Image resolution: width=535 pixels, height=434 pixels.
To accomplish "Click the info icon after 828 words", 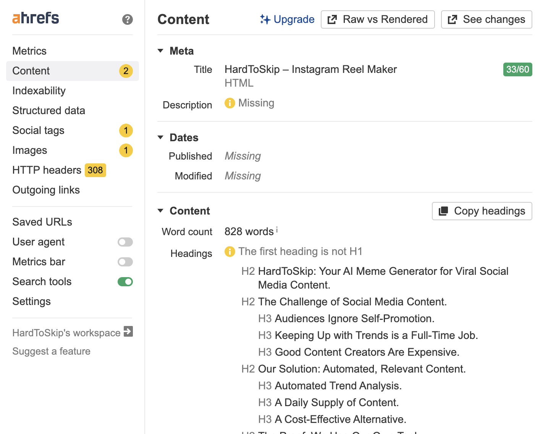I will (277, 229).
